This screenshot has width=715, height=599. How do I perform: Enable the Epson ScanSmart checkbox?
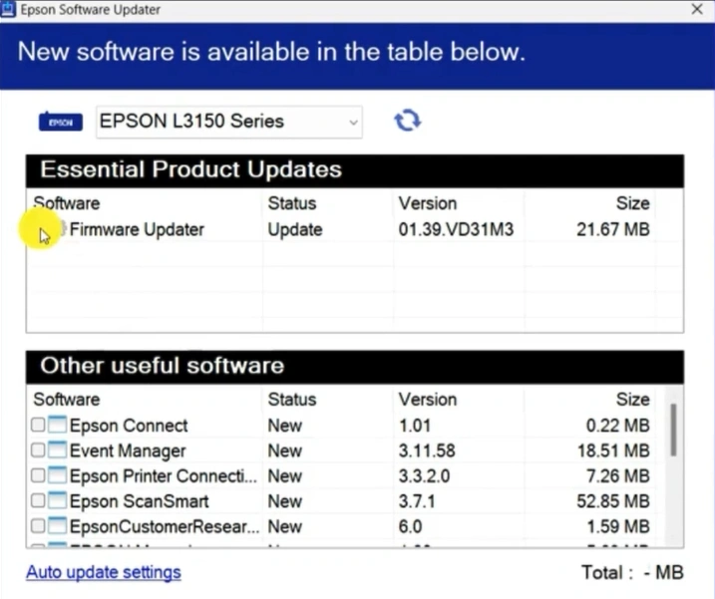[x=38, y=501]
